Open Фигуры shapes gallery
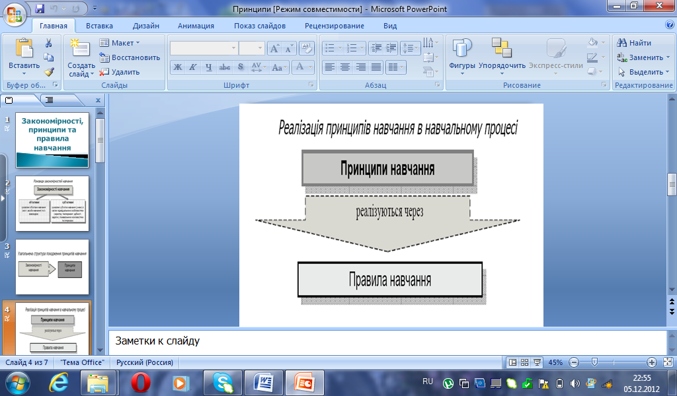The height and width of the screenshot is (396, 677). point(462,57)
